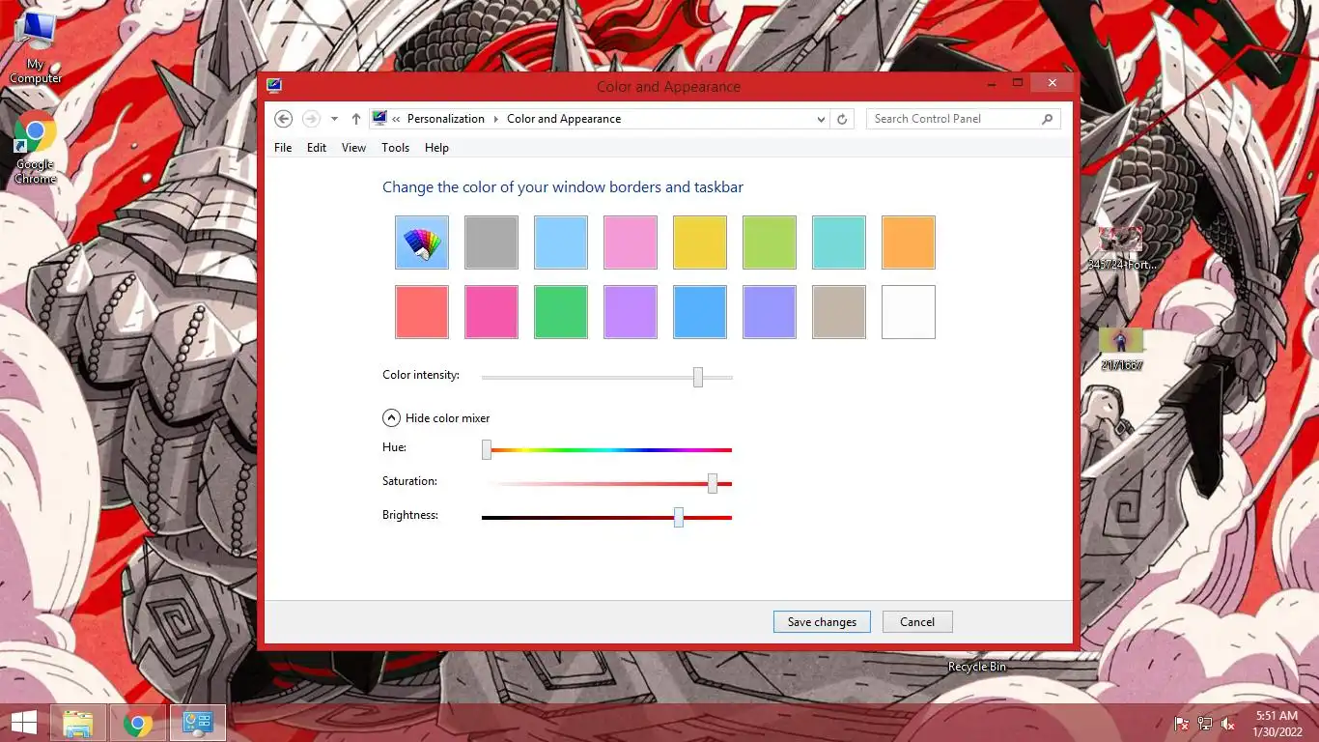Click the Hide color mixer label
Screen dimensions: 1319x742
point(448,418)
